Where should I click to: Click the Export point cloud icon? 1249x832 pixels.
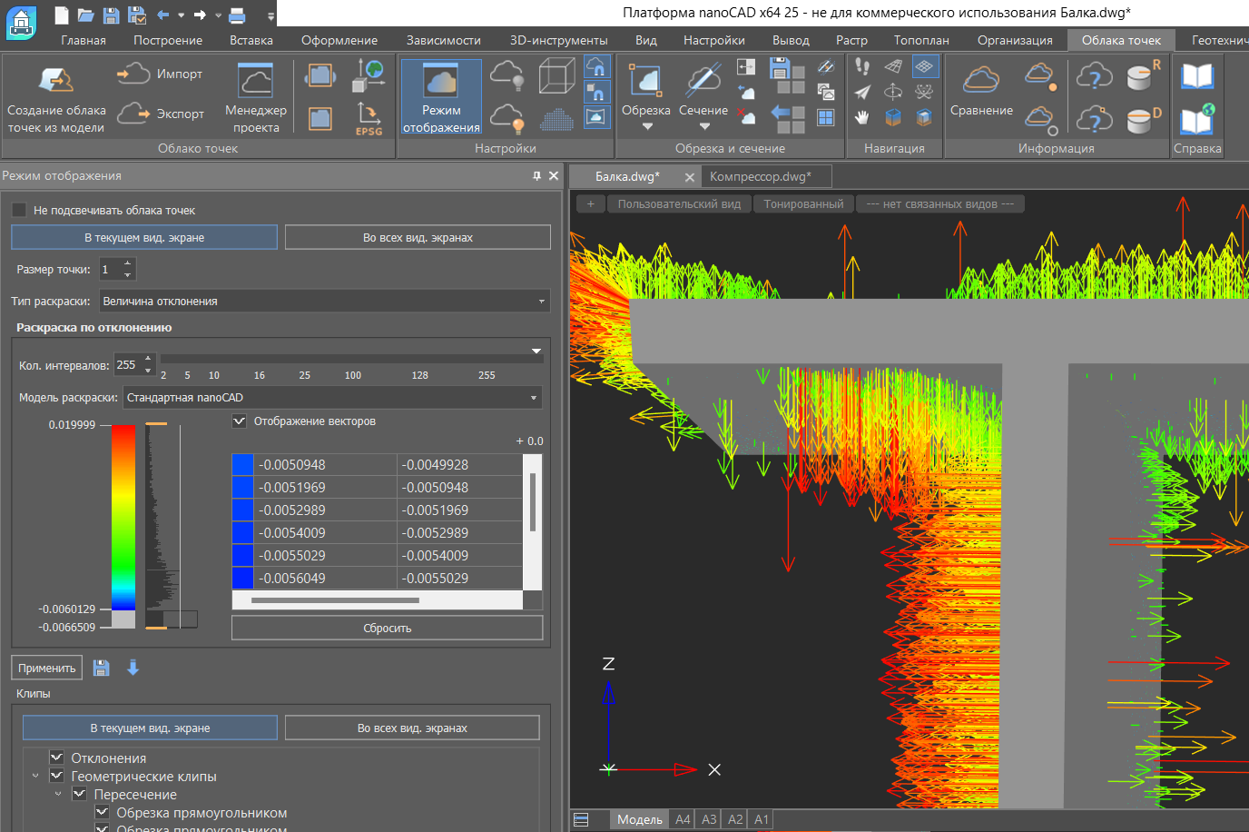(133, 114)
